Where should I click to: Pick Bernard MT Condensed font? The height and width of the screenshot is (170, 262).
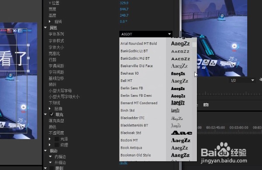pyautogui.click(x=139, y=103)
